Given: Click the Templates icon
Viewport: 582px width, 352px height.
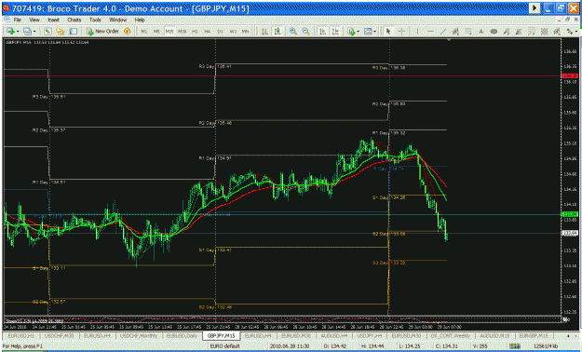Looking at the screenshot, I should (368, 32).
